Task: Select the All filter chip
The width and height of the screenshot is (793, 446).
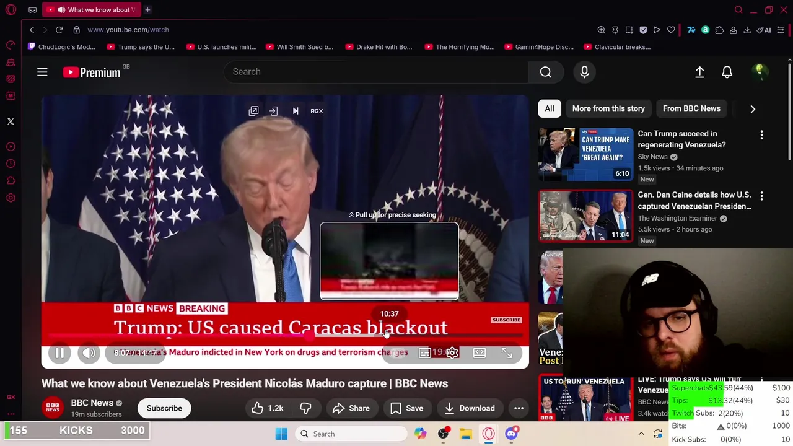Action: [x=550, y=108]
